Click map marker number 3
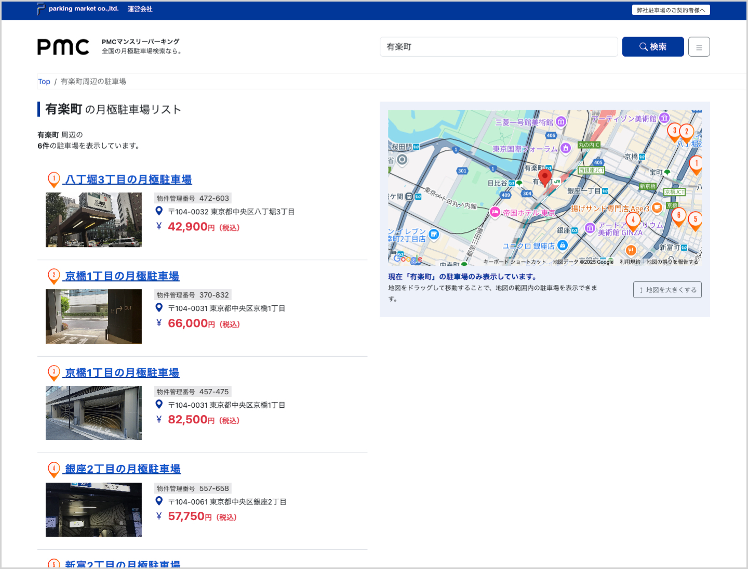 tap(674, 133)
